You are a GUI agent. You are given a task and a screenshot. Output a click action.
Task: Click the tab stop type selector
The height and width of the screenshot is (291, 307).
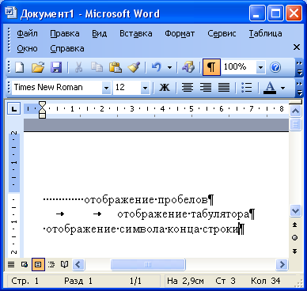tap(14, 108)
